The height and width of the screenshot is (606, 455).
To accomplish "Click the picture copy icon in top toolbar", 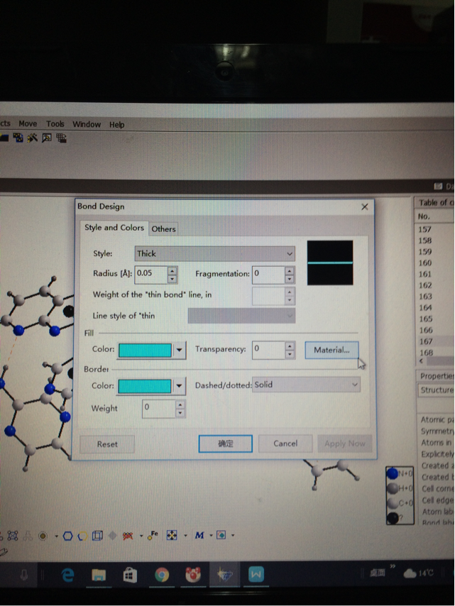I will pos(18,138).
